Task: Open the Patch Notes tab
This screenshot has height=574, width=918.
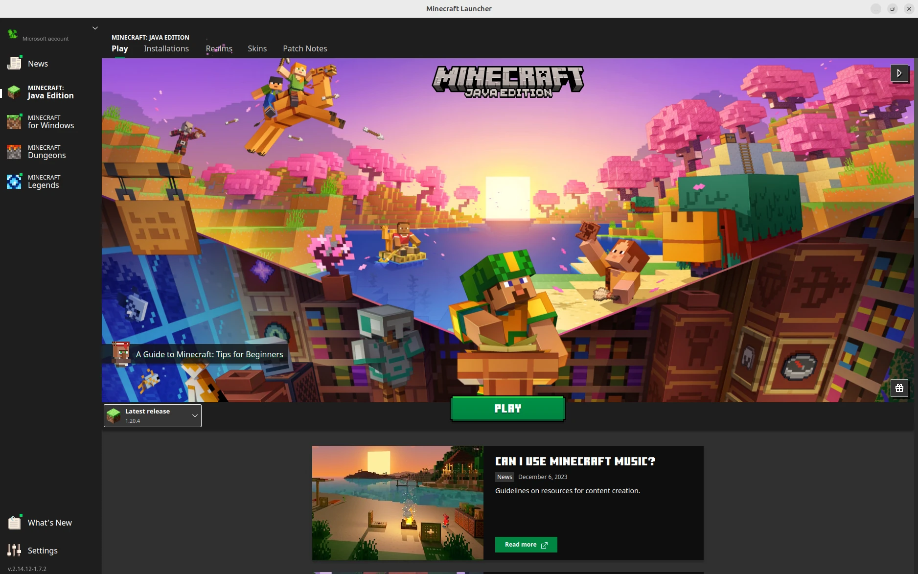Action: tap(304, 48)
